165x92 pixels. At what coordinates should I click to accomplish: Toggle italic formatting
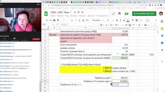pyautogui.click(x=121, y=20)
